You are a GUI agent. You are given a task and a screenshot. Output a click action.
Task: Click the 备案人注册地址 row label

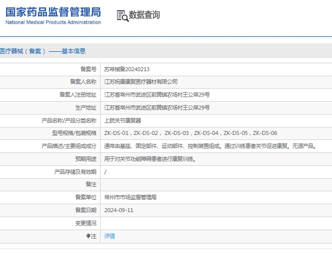click(78, 95)
